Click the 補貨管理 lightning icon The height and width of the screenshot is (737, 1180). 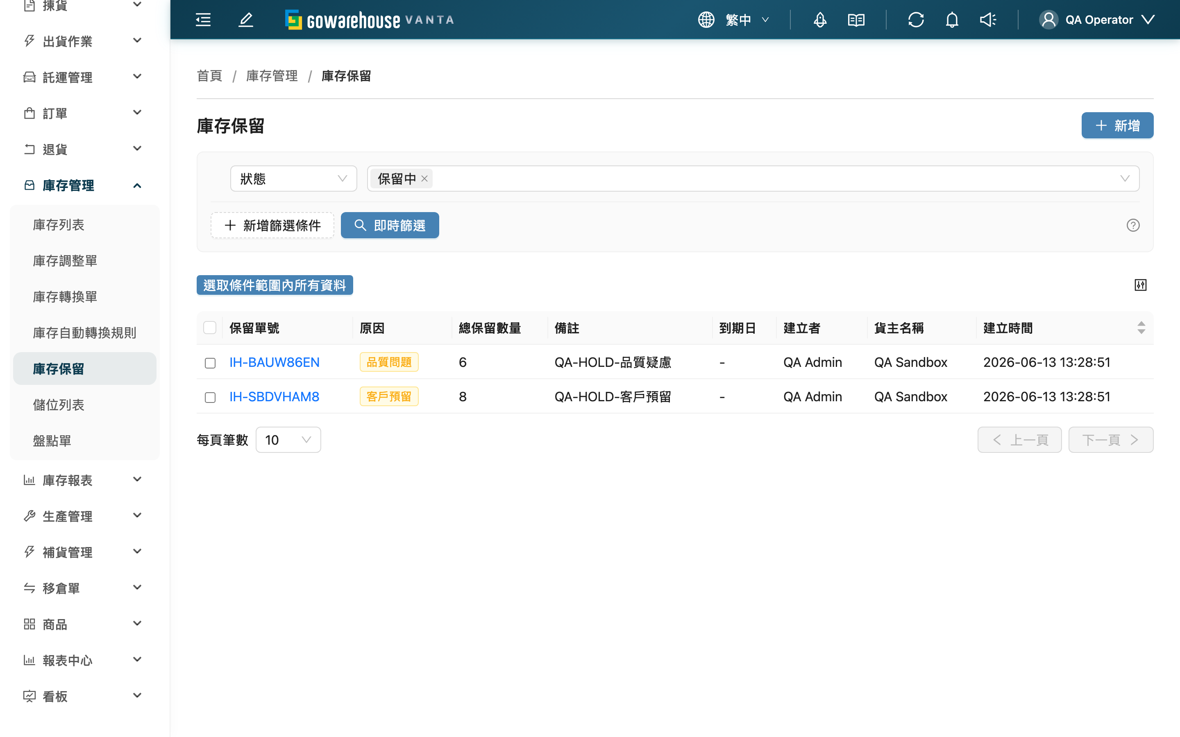tap(29, 552)
